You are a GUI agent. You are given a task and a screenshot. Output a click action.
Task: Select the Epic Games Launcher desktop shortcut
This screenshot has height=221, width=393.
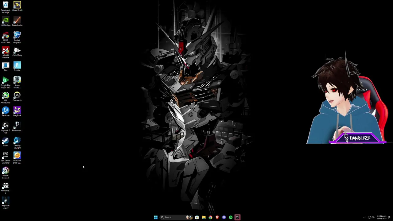click(x=6, y=158)
